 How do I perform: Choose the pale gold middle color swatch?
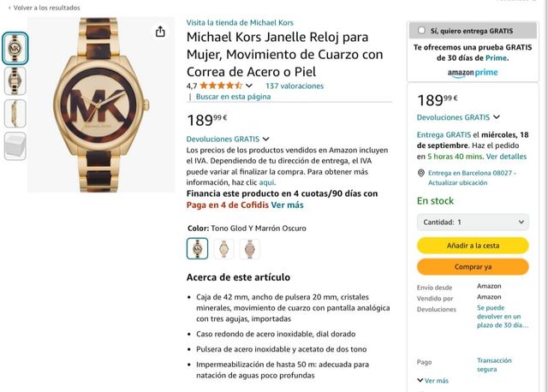(223, 249)
